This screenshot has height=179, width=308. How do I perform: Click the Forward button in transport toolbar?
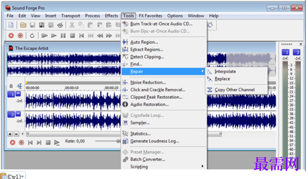coord(109,36)
